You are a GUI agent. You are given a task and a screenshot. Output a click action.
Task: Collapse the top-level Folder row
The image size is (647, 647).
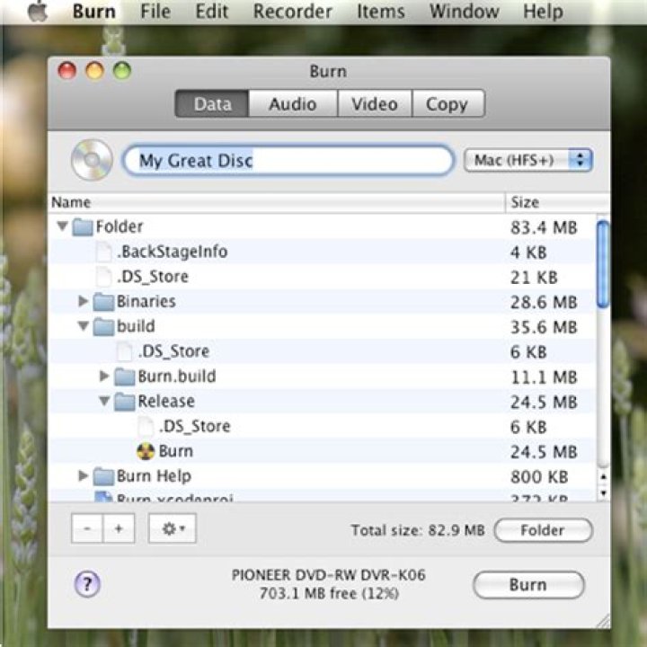[x=62, y=226]
